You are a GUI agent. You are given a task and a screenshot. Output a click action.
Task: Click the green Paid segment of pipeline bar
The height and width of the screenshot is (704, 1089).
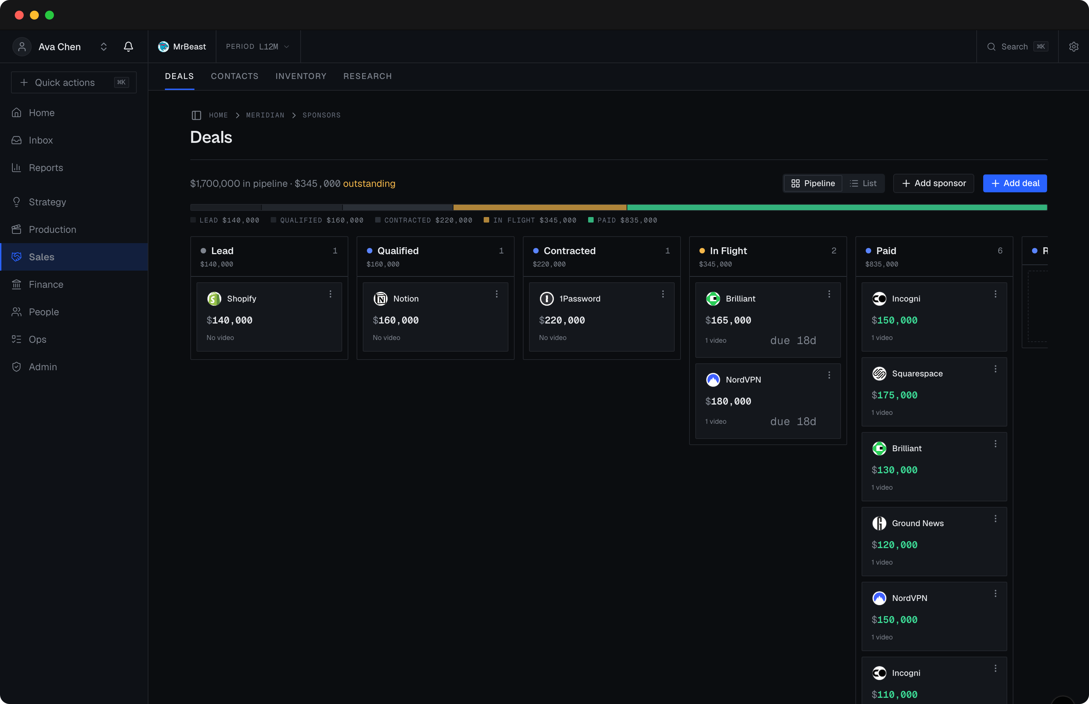pyautogui.click(x=837, y=207)
